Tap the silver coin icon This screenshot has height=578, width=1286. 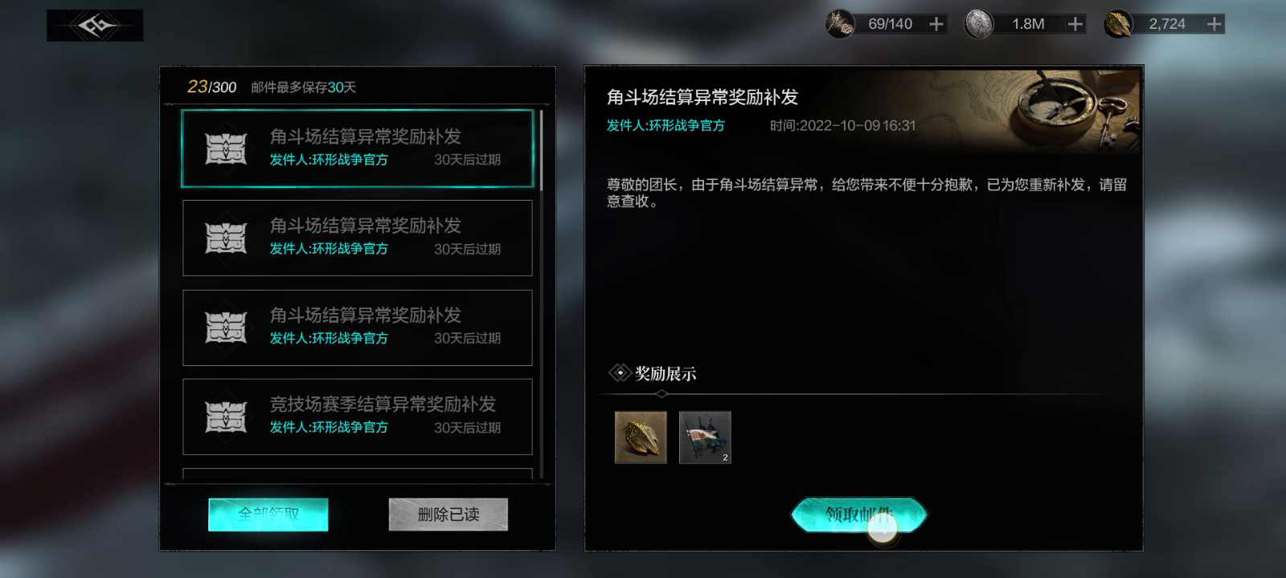pyautogui.click(x=979, y=24)
